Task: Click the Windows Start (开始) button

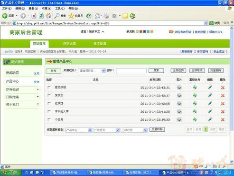Action: (11, 173)
